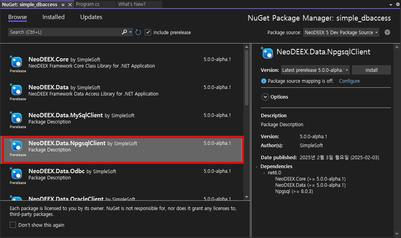The height and width of the screenshot is (238, 401).
Task: Click the details pane NpgsqlClient icon
Action: [267, 53]
